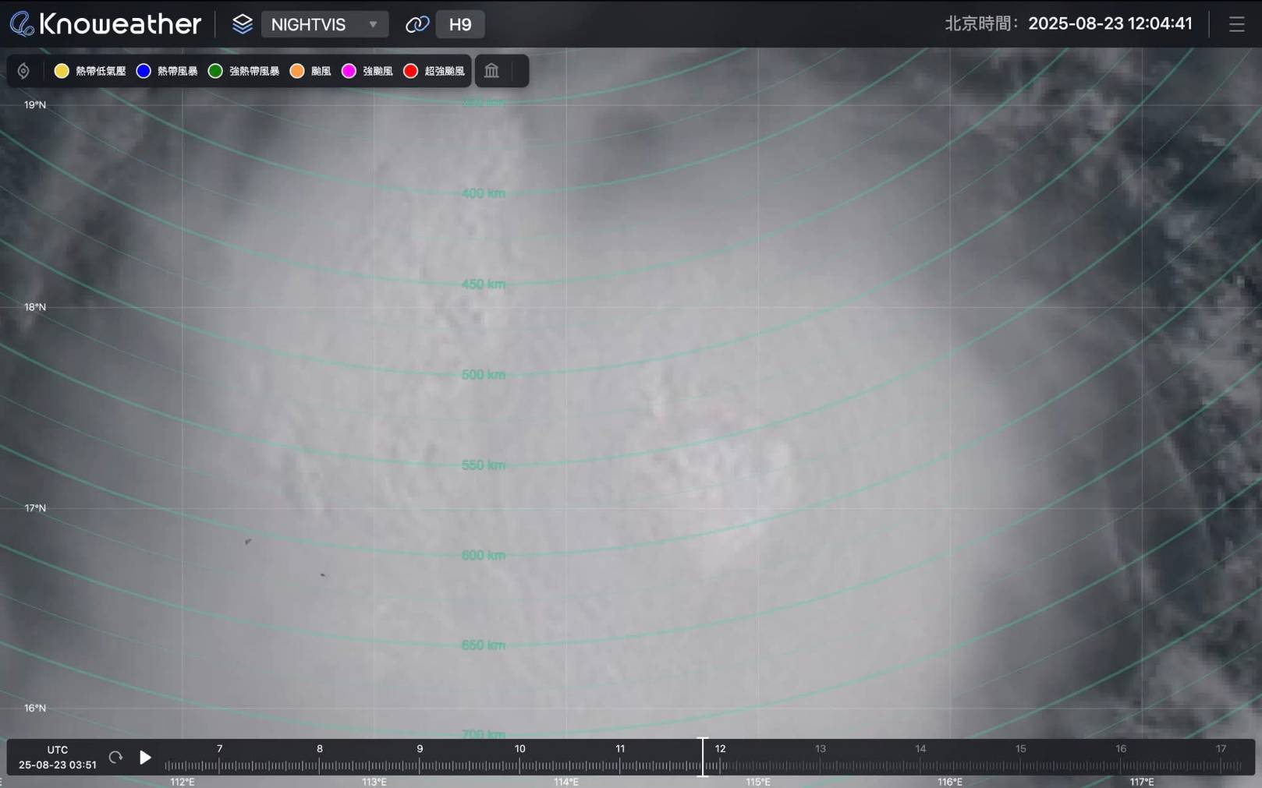
Task: Click the 600 km range ring label
Action: click(484, 555)
